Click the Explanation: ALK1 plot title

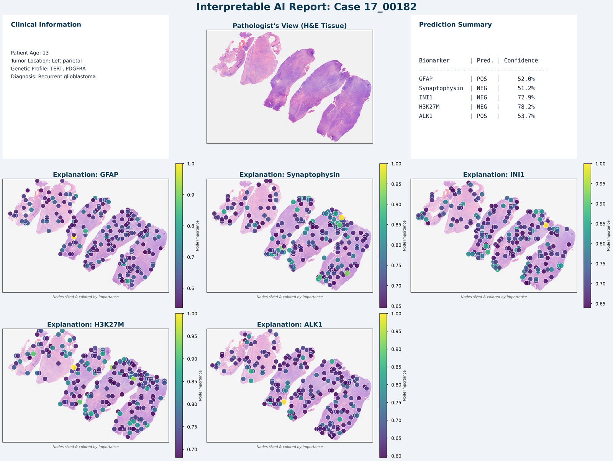[290, 324]
